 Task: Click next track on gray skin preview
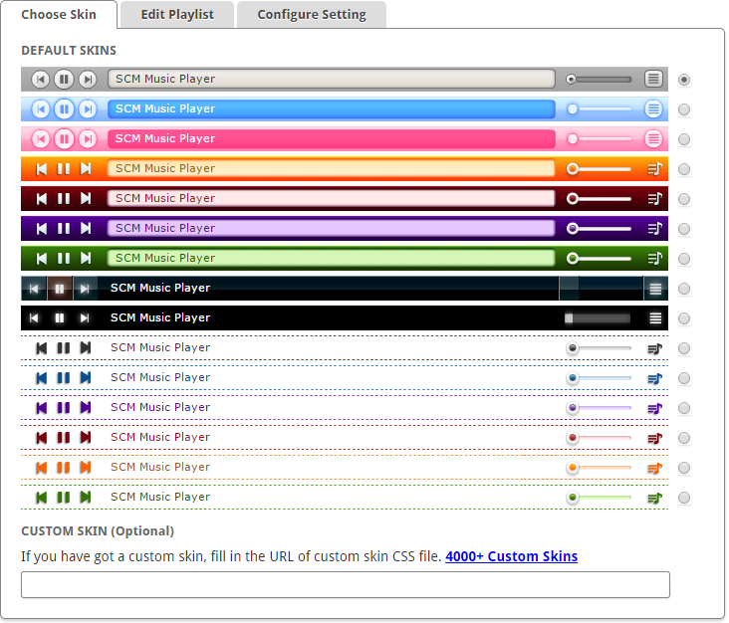88,80
